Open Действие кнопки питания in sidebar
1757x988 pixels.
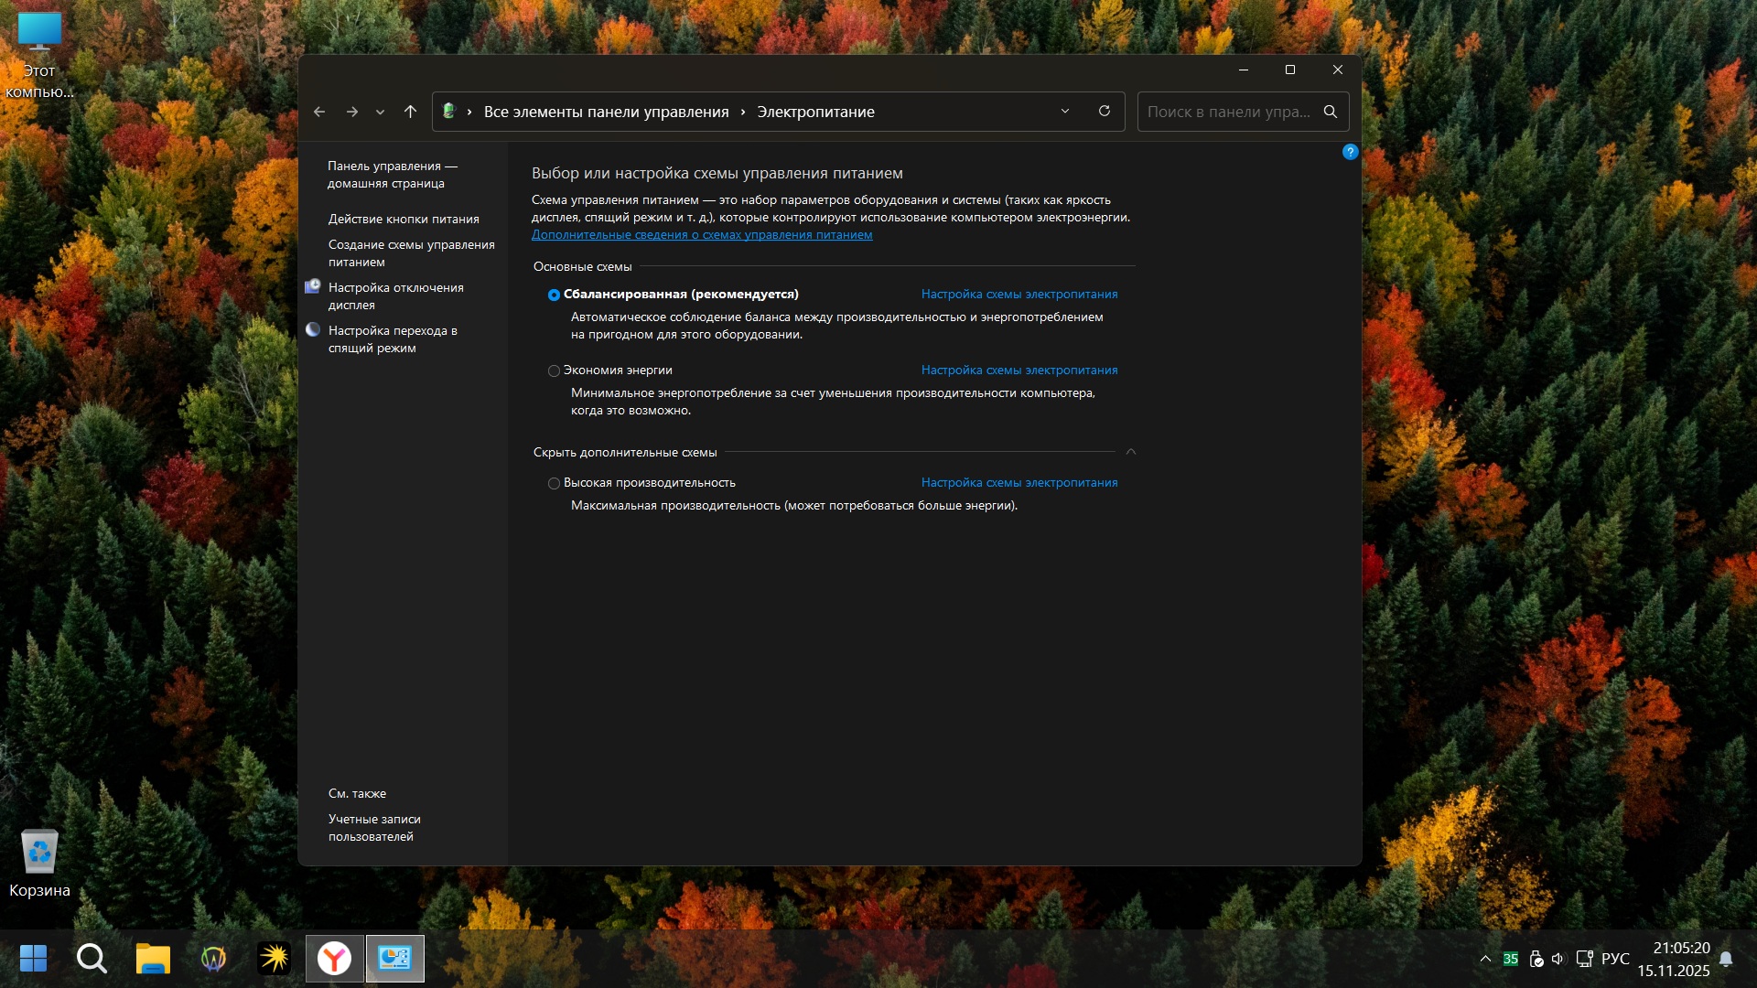coord(404,219)
